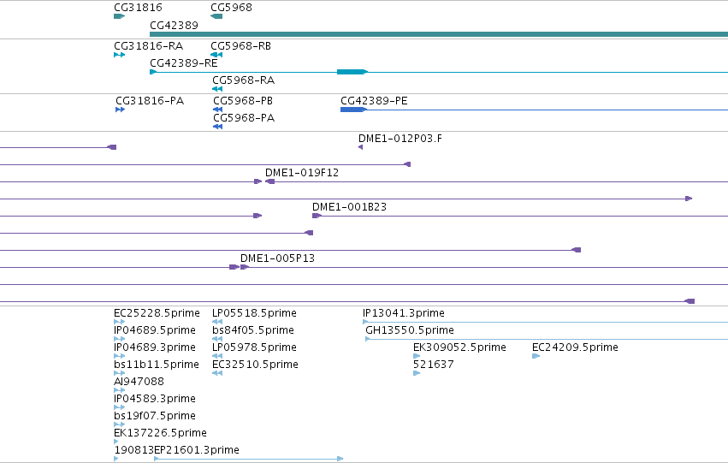Select the CG42389 gene bar
The height and width of the screenshot is (463, 728).
click(x=439, y=34)
